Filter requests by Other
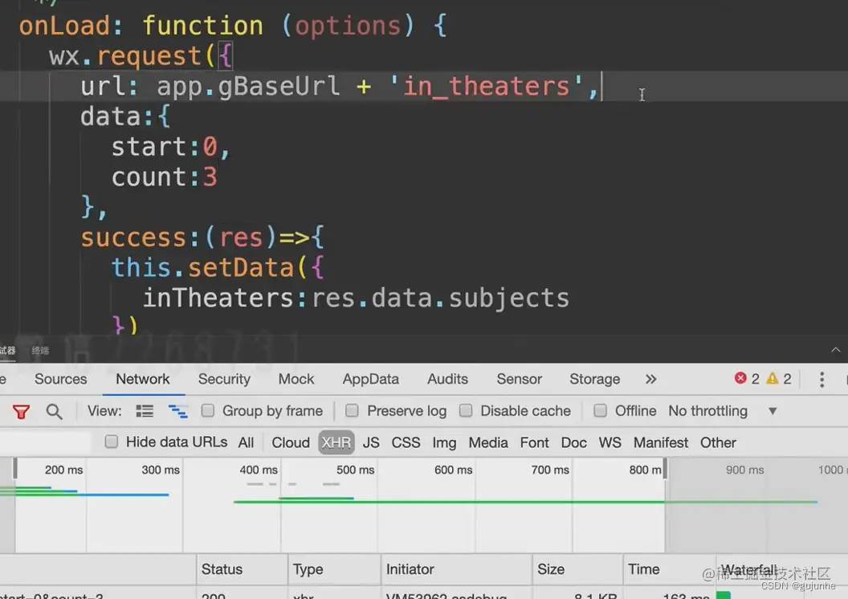This screenshot has height=599, width=848. click(x=718, y=442)
